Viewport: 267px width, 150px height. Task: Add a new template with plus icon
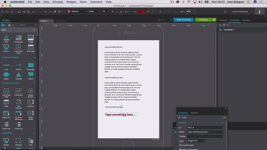pyautogui.click(x=220, y=25)
